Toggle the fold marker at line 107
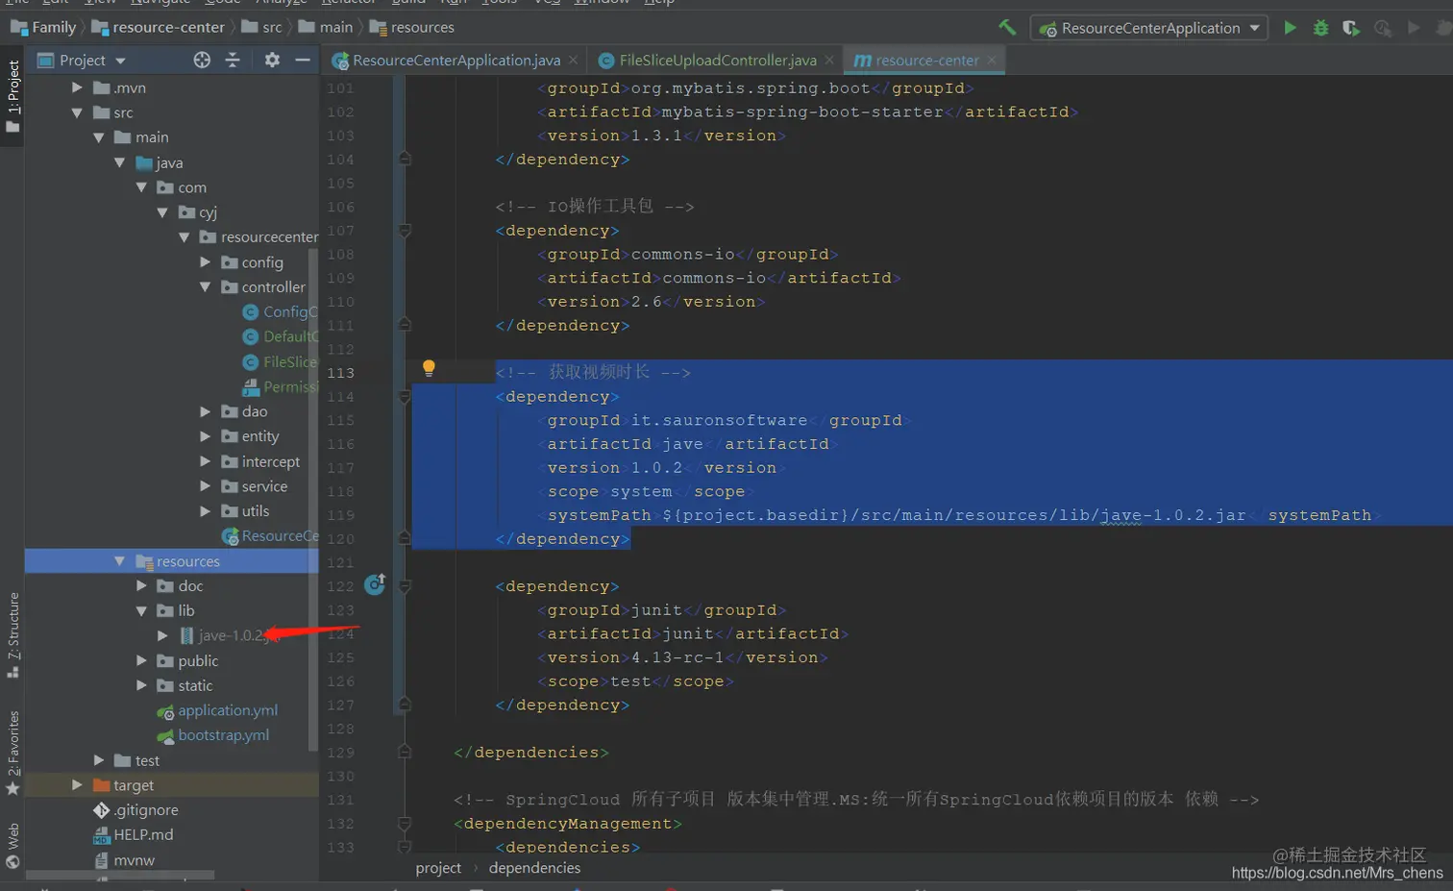The image size is (1453, 891). [405, 231]
